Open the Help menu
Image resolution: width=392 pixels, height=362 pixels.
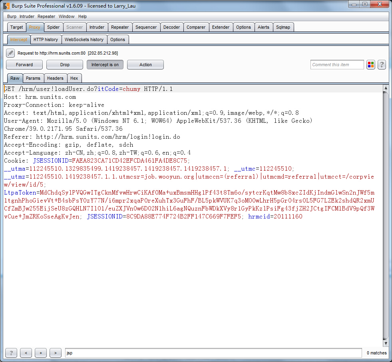[82, 16]
